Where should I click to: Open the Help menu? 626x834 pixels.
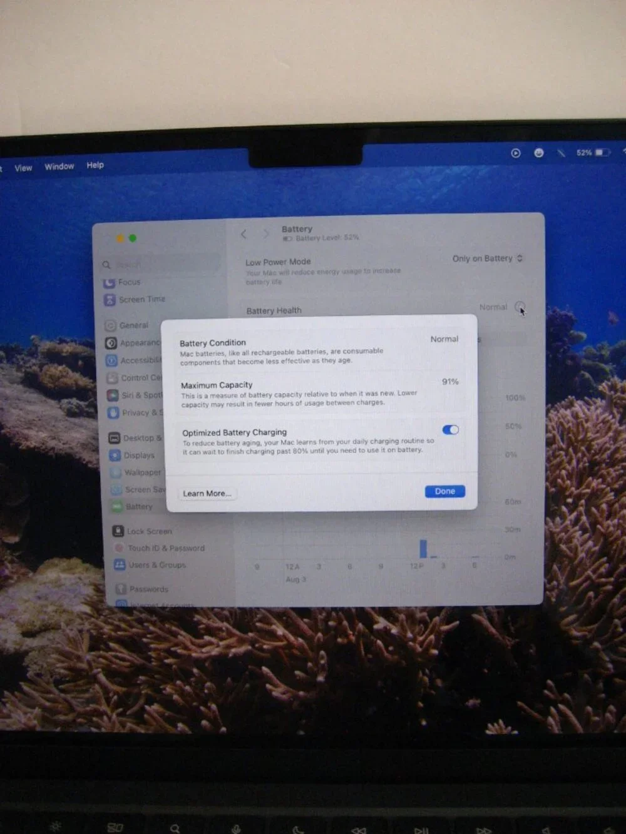95,165
